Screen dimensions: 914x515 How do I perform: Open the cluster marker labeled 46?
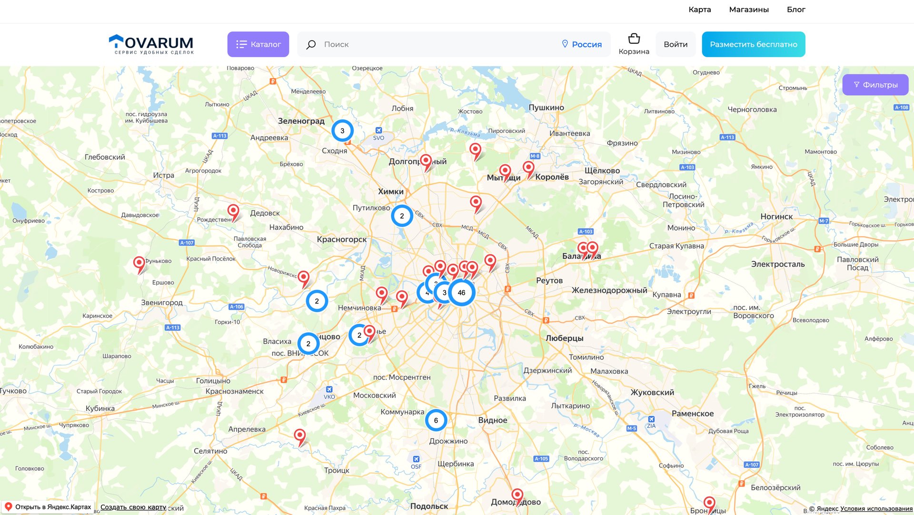pos(461,293)
